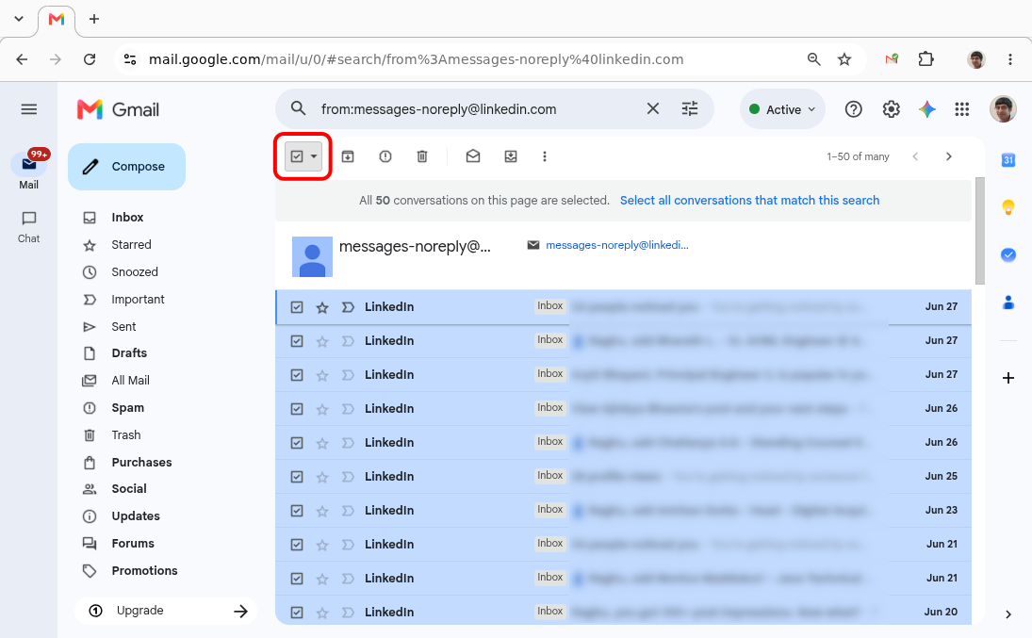Click the Compose button
This screenshot has height=638, width=1032.
(126, 167)
